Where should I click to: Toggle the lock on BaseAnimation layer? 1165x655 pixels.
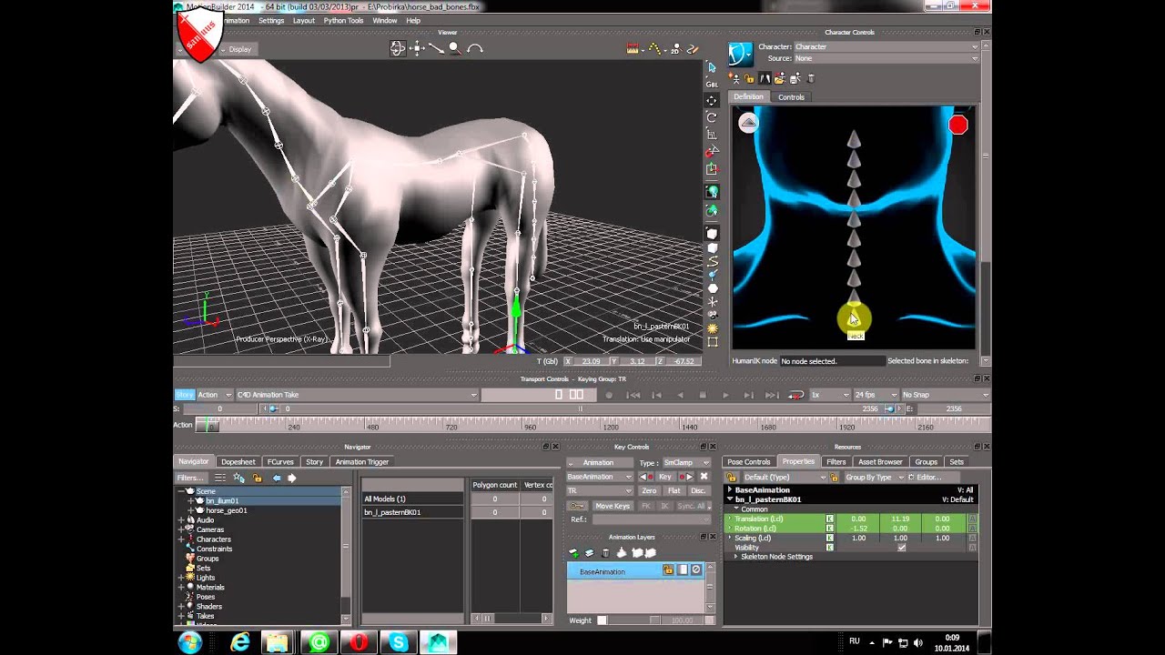click(668, 570)
